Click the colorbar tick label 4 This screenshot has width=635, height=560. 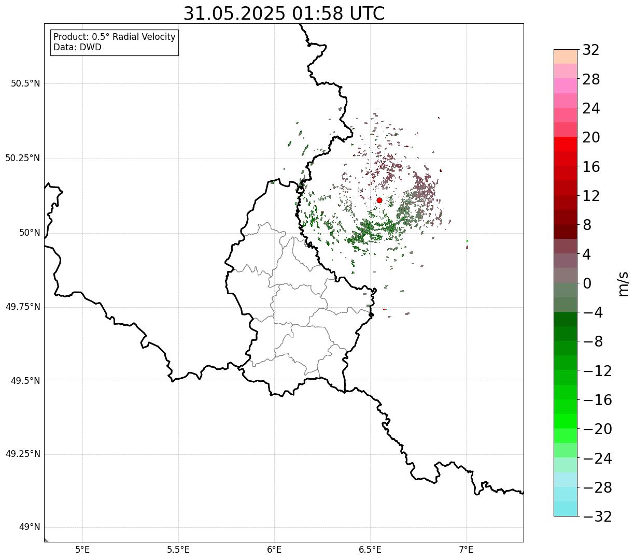coord(587,254)
